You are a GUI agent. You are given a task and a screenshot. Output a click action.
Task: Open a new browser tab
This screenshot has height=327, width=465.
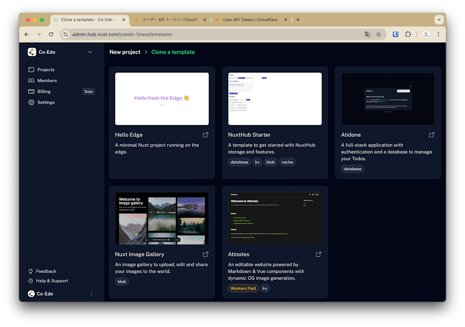pos(298,20)
